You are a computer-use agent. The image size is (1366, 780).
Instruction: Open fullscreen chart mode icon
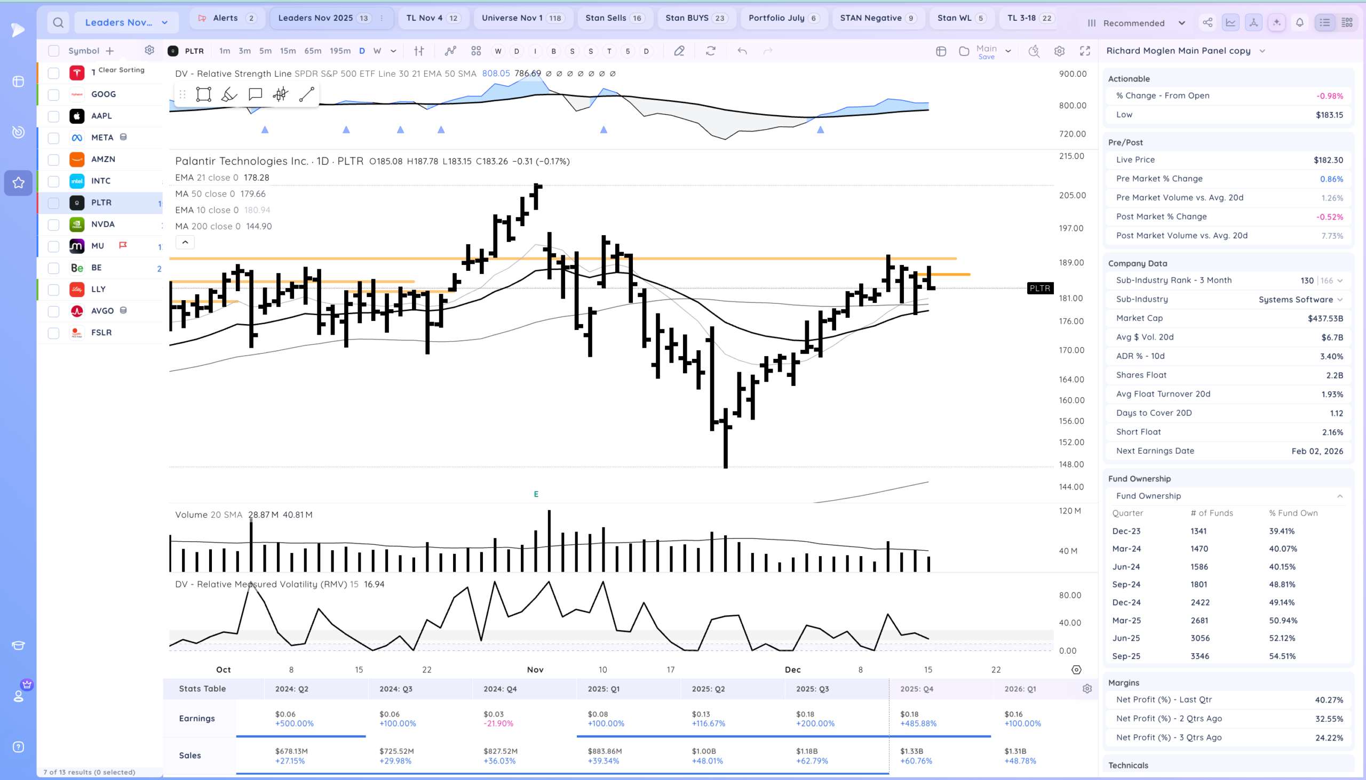tap(1085, 51)
